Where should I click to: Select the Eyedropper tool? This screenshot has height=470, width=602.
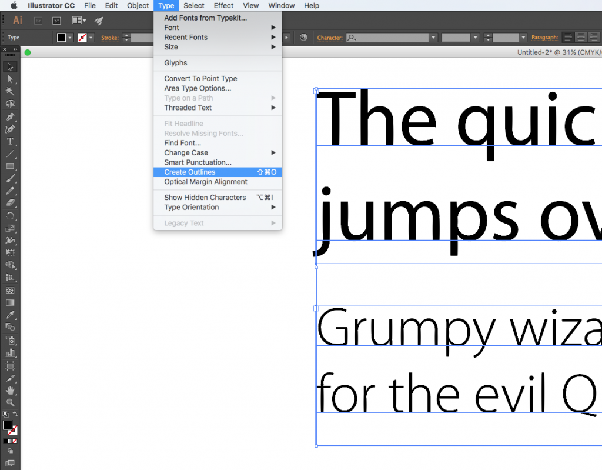[10, 315]
